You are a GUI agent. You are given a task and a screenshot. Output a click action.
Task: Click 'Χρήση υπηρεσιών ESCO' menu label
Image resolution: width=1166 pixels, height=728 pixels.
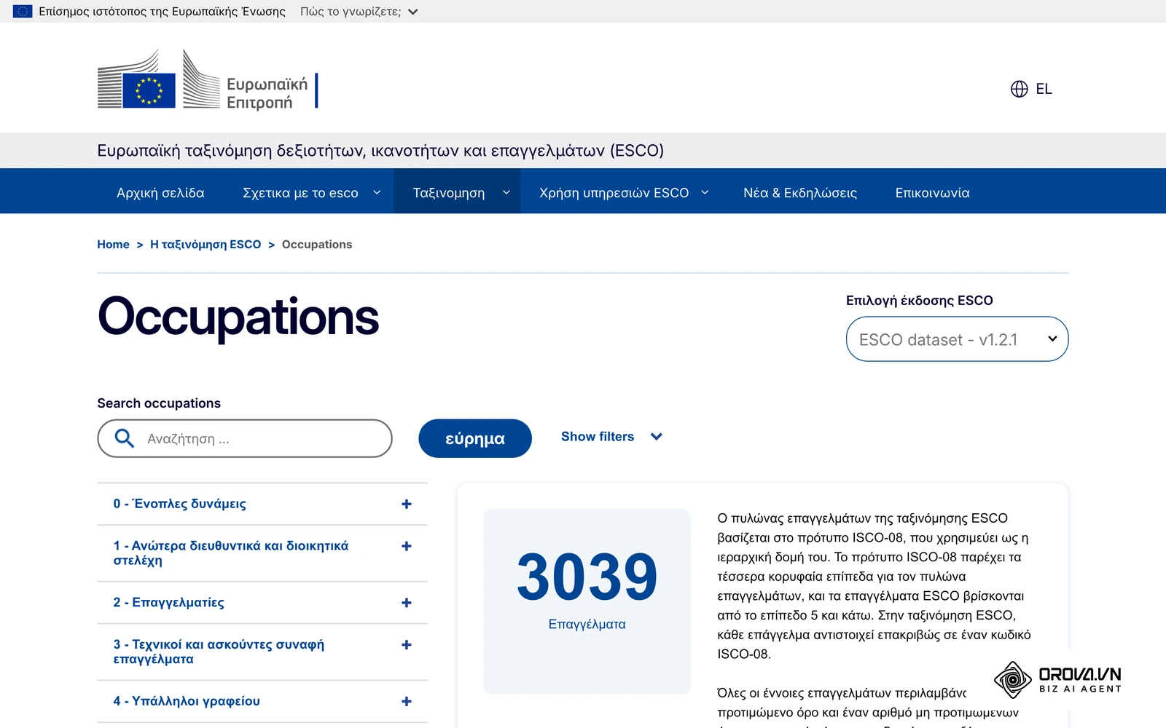tap(614, 193)
